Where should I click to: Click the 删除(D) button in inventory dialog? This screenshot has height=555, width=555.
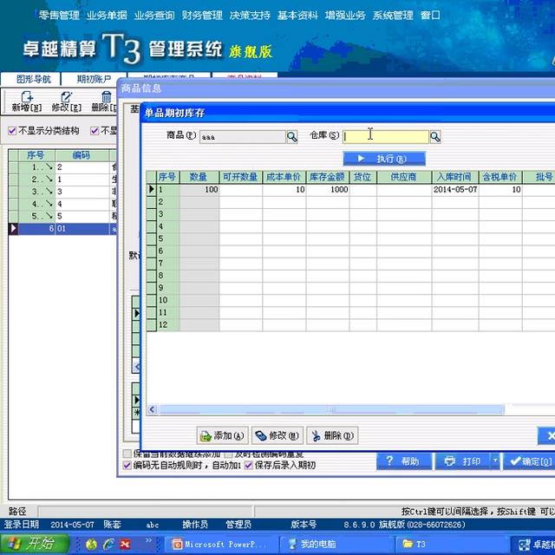[332, 435]
